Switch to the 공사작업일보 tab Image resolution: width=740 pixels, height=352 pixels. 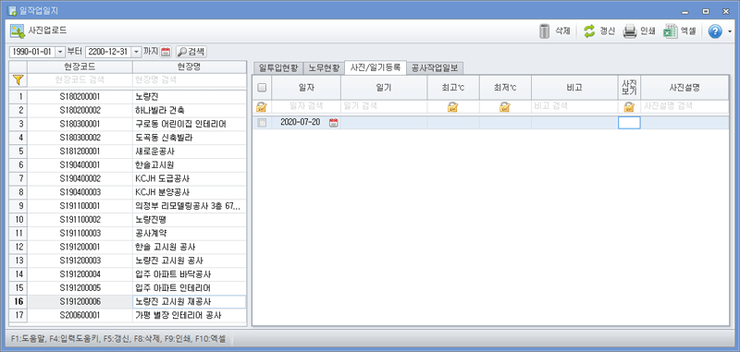435,68
